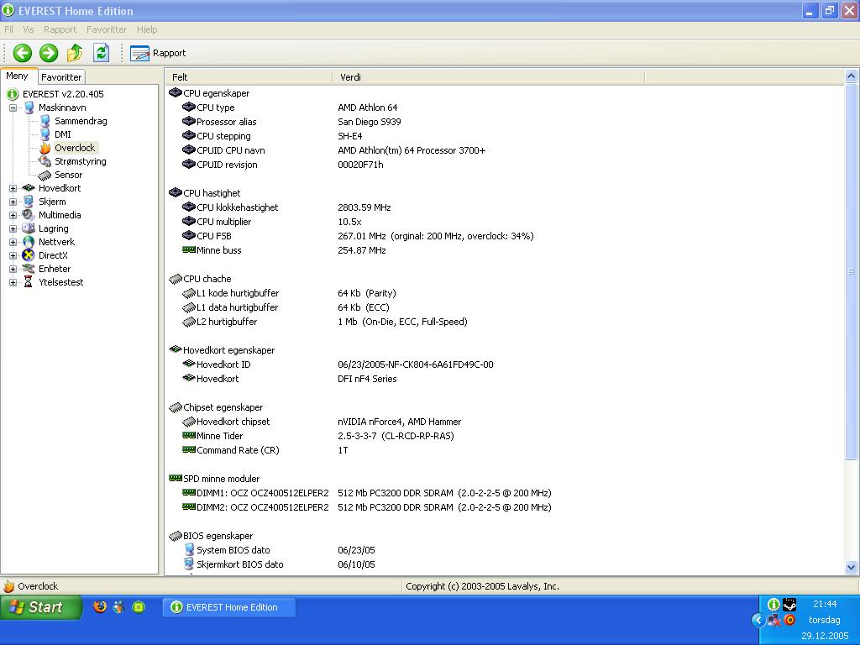Click the green Forward arrow toolbar icon

click(49, 53)
